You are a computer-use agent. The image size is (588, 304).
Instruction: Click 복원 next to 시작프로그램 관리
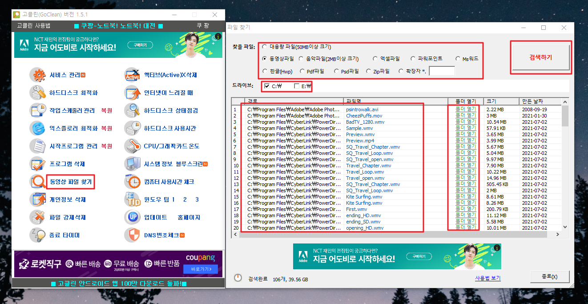107,146
